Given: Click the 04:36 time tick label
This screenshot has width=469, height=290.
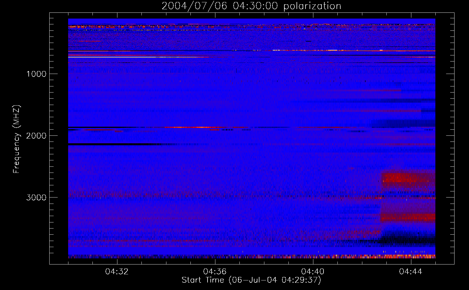Looking at the screenshot, I should click(215, 272).
